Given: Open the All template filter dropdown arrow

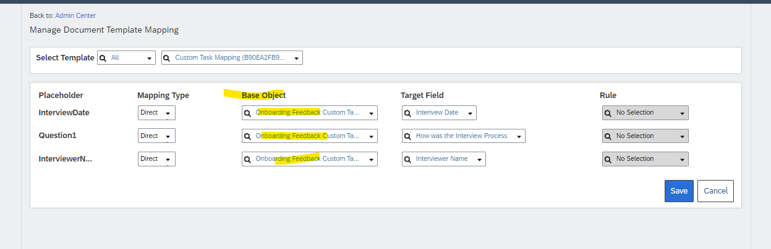Looking at the screenshot, I should point(149,59).
